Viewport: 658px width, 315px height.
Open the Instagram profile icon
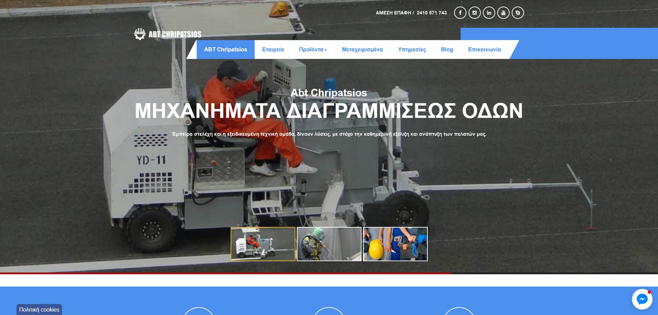[474, 13]
